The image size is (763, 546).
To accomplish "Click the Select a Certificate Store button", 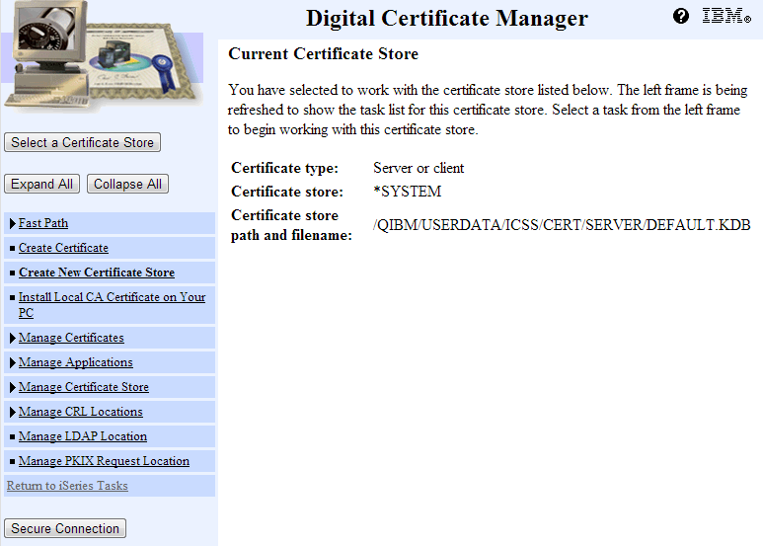I will coord(82,142).
